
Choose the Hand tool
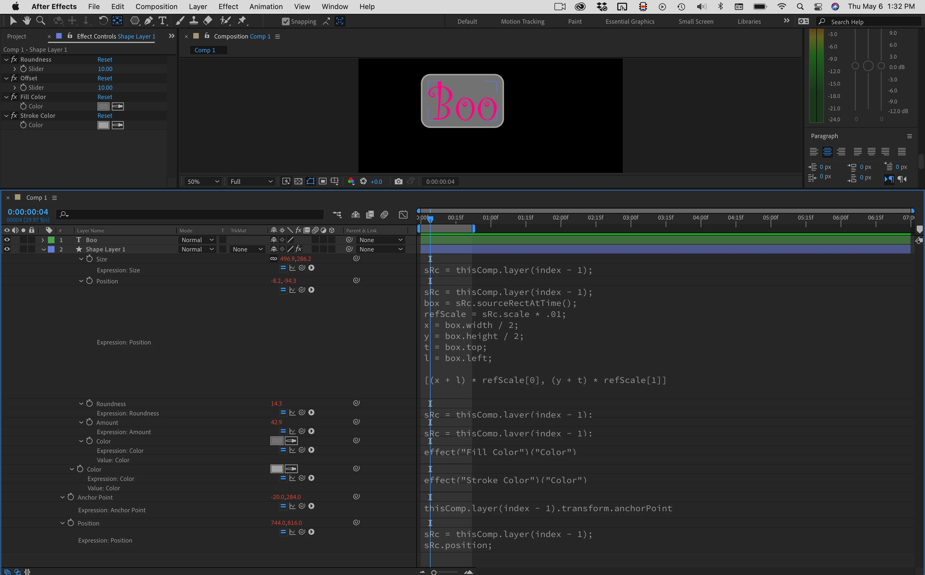27,21
